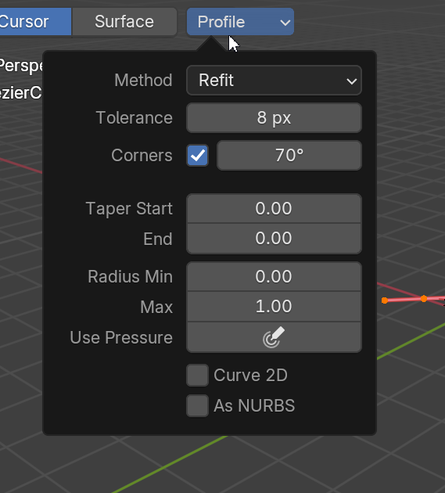445x493 pixels.
Task: Select the Cursor depth mode button
Action: (34, 22)
